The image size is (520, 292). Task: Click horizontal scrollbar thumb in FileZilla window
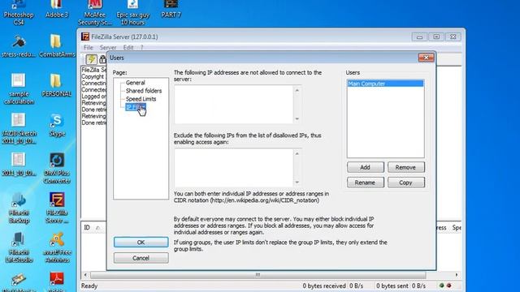pyautogui.click(x=258, y=275)
